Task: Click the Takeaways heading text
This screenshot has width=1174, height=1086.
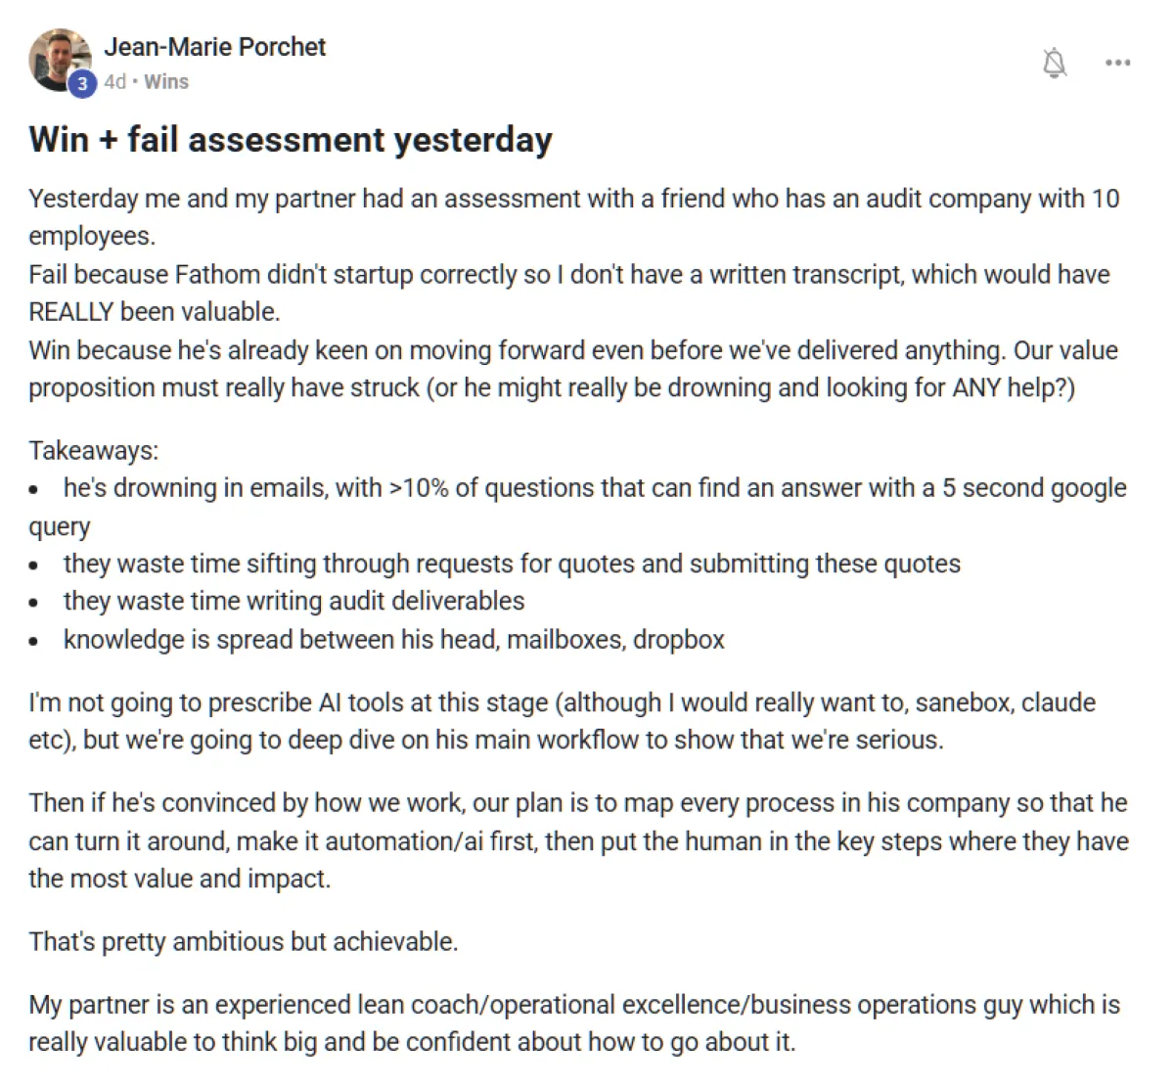Action: [94, 450]
